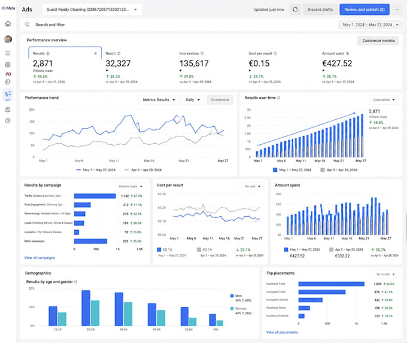407x343 pixels.
Task: Click info icon next to Amount spent
Action: tap(347, 53)
